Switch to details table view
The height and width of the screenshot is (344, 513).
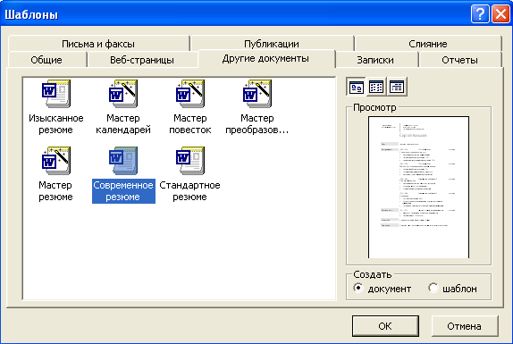(x=397, y=87)
